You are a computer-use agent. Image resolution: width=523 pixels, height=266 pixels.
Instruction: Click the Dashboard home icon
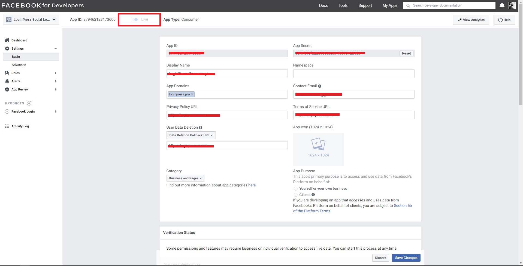pyautogui.click(x=7, y=40)
